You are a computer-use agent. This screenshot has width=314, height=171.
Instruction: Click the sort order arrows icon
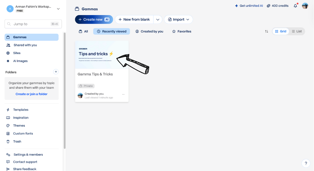coord(266,31)
